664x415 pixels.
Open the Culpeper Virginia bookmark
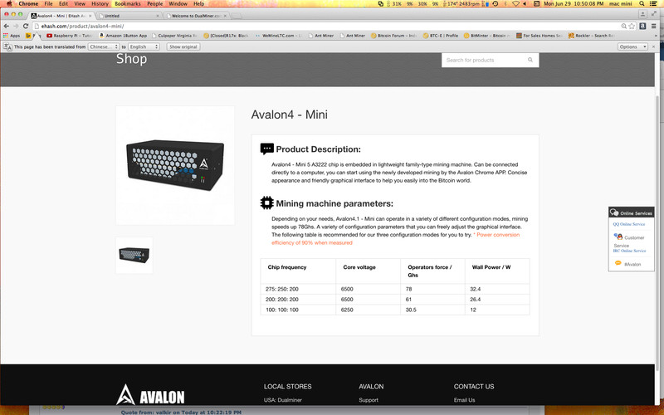pos(174,36)
